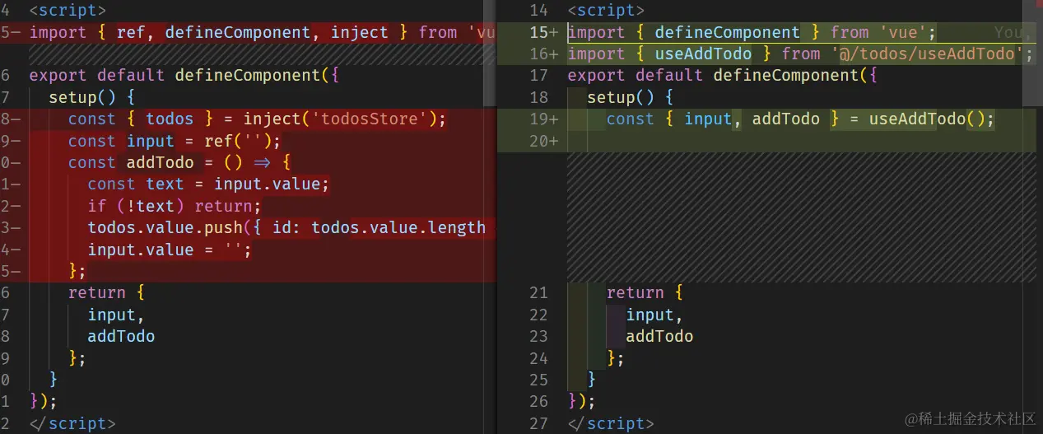Click added import of useAddTodo on line 16
This screenshot has height=434, width=1043.
coord(801,54)
